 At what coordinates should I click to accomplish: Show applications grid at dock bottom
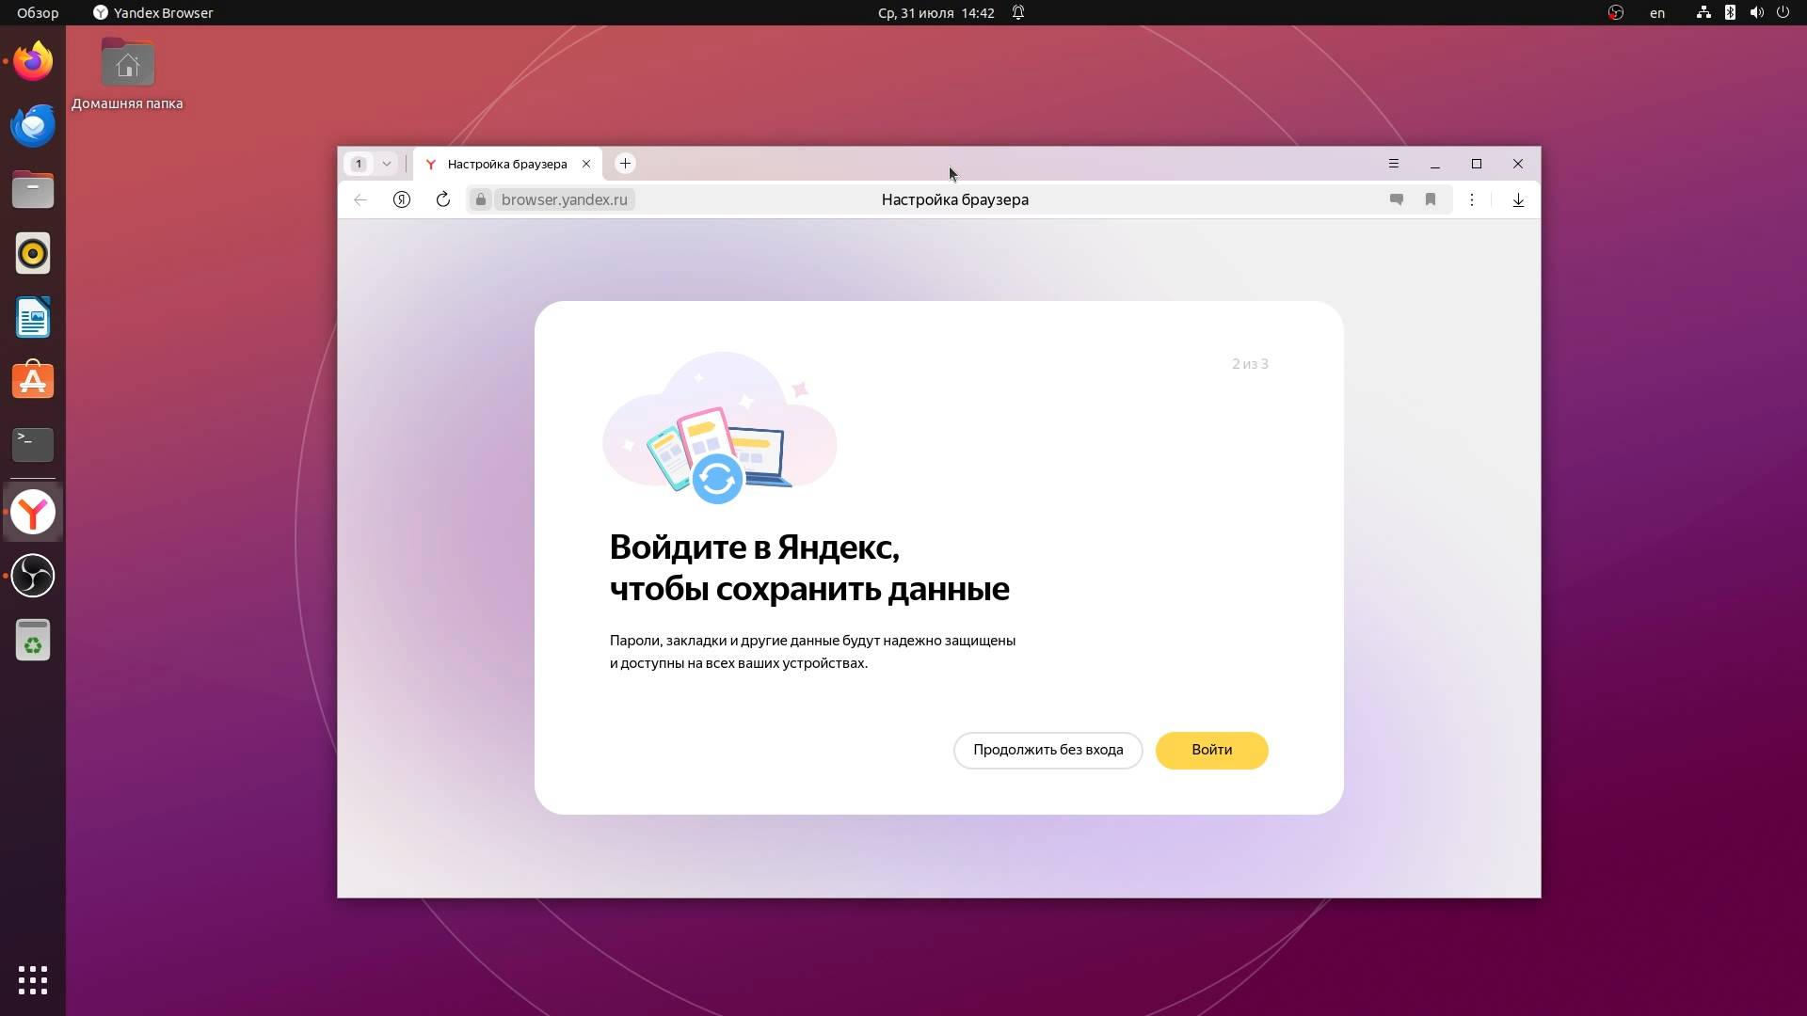click(x=33, y=980)
